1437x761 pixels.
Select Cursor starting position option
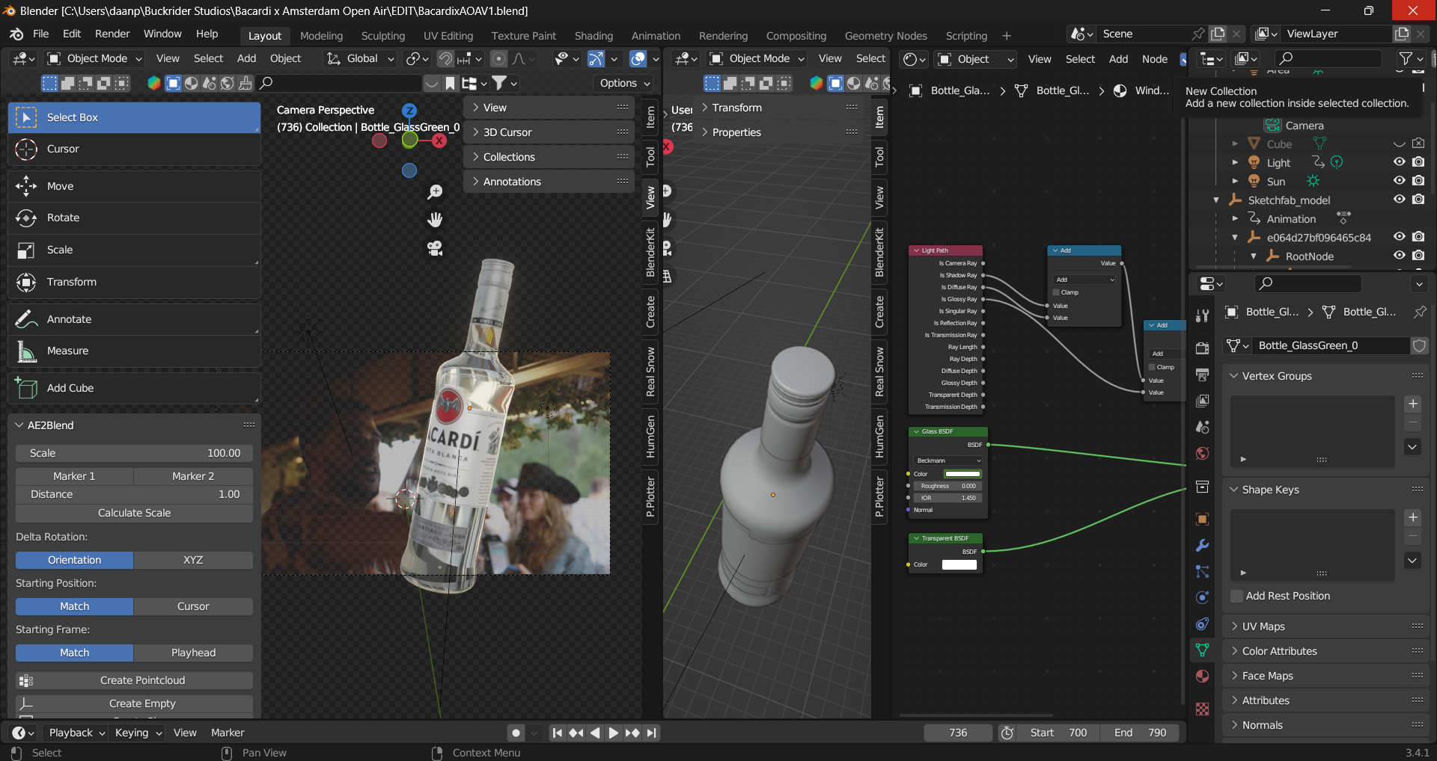pos(193,606)
